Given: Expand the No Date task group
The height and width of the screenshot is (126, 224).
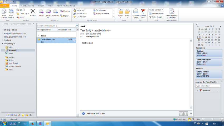Looking at the screenshot, I should point(197,90).
